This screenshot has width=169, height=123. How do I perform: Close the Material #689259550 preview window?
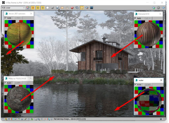point(31,78)
